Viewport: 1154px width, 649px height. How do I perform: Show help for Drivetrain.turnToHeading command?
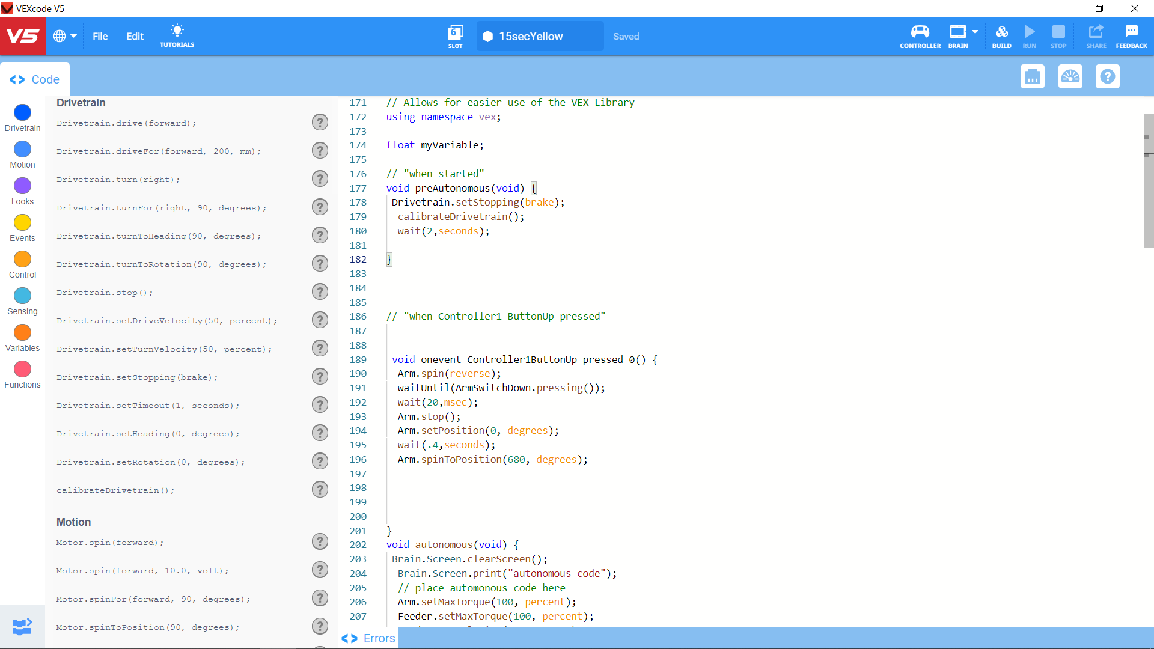click(x=320, y=235)
